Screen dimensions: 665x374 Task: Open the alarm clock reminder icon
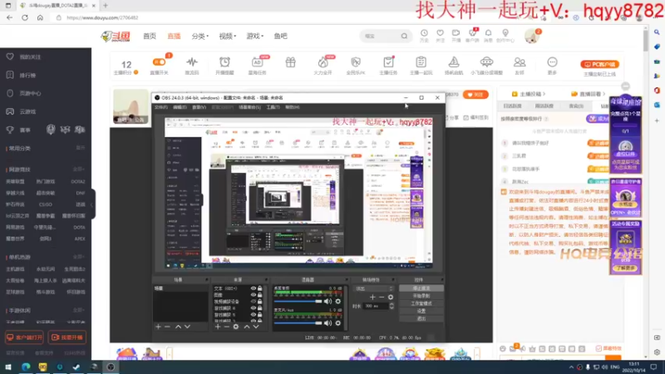pos(224,62)
